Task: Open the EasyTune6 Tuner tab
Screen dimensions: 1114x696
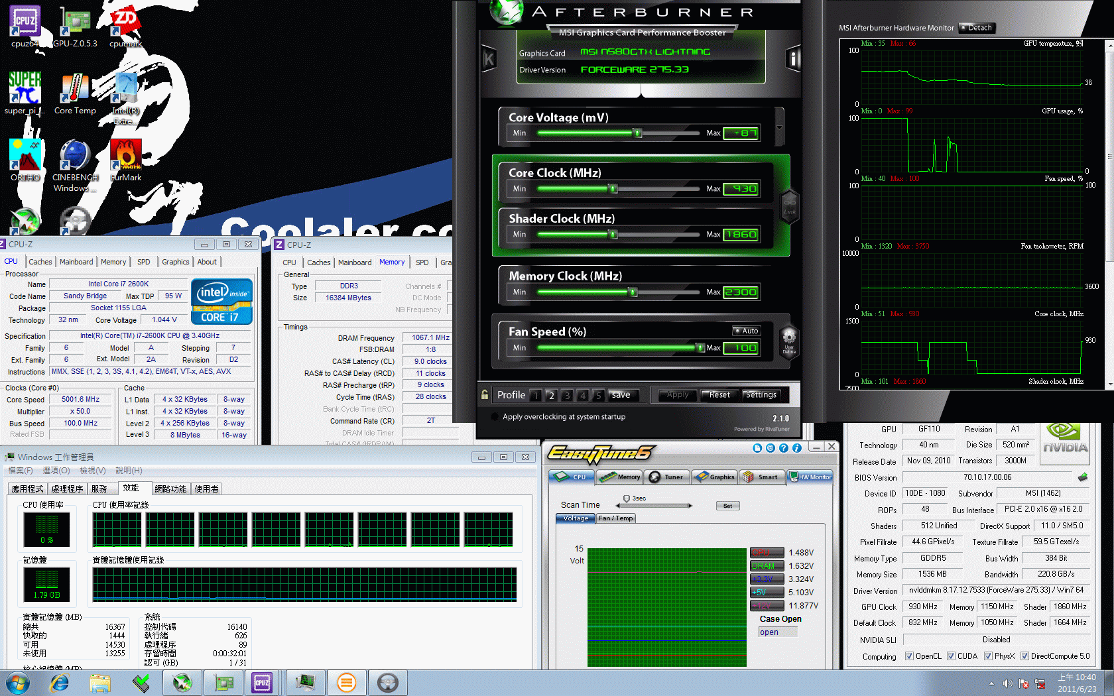Action: [666, 477]
